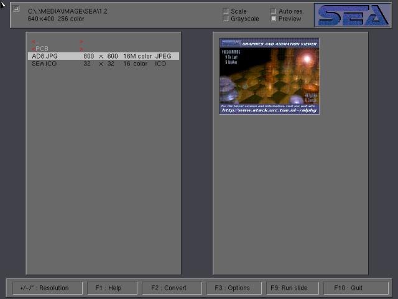
Task: Click the AD8.JPG preview thumbnail
Action: [x=269, y=76]
